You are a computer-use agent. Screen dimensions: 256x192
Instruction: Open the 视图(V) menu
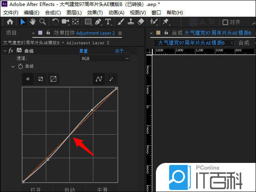(x=138, y=13)
